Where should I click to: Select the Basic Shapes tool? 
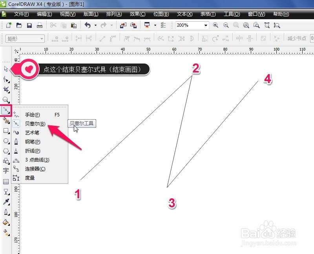(x=6, y=161)
